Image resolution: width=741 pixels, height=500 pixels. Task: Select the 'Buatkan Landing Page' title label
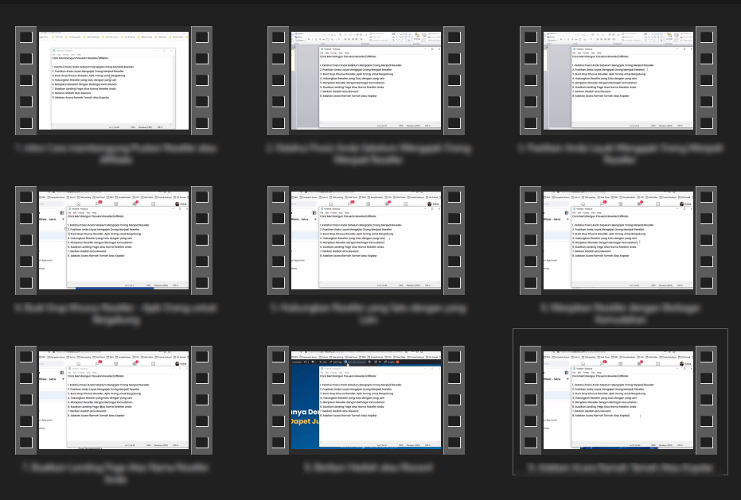112,474
